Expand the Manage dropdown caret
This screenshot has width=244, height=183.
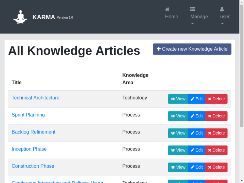[x=192, y=24]
